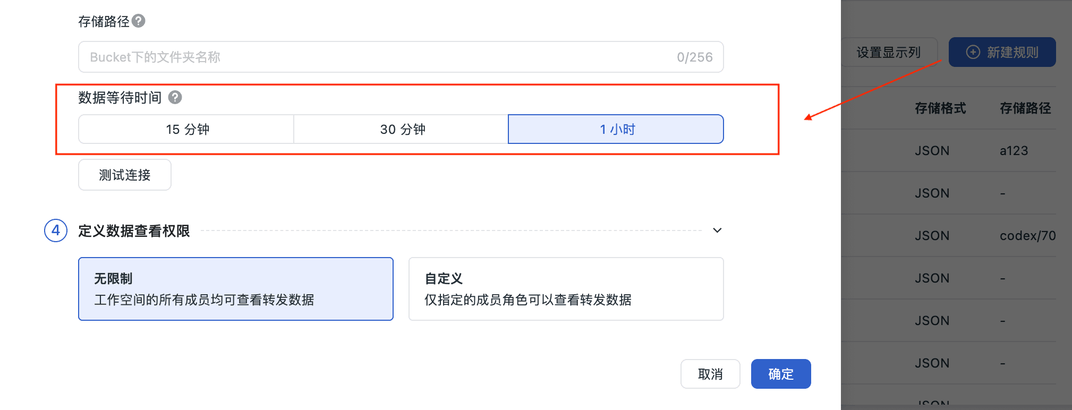Click the Bucket folder name input field
The width and height of the screenshot is (1072, 410).
pyautogui.click(x=401, y=57)
